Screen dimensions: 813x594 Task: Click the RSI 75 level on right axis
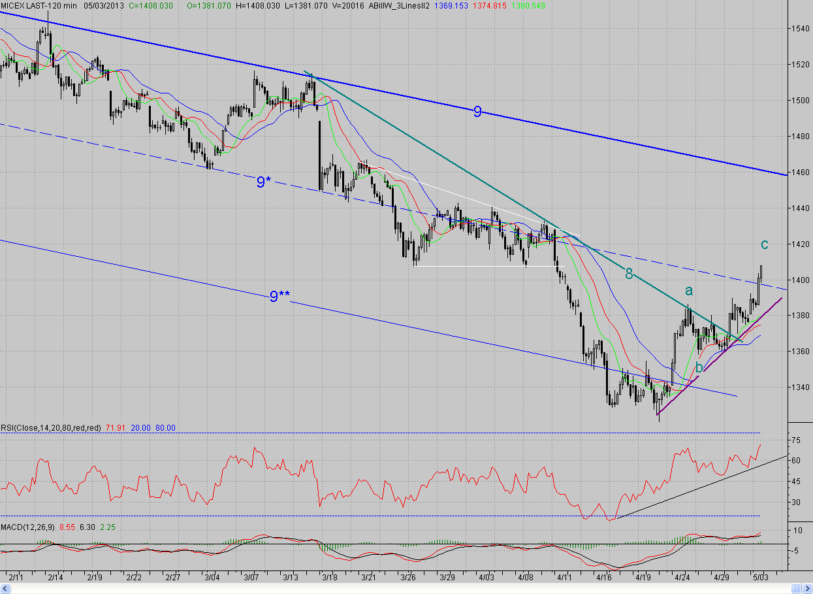(796, 441)
